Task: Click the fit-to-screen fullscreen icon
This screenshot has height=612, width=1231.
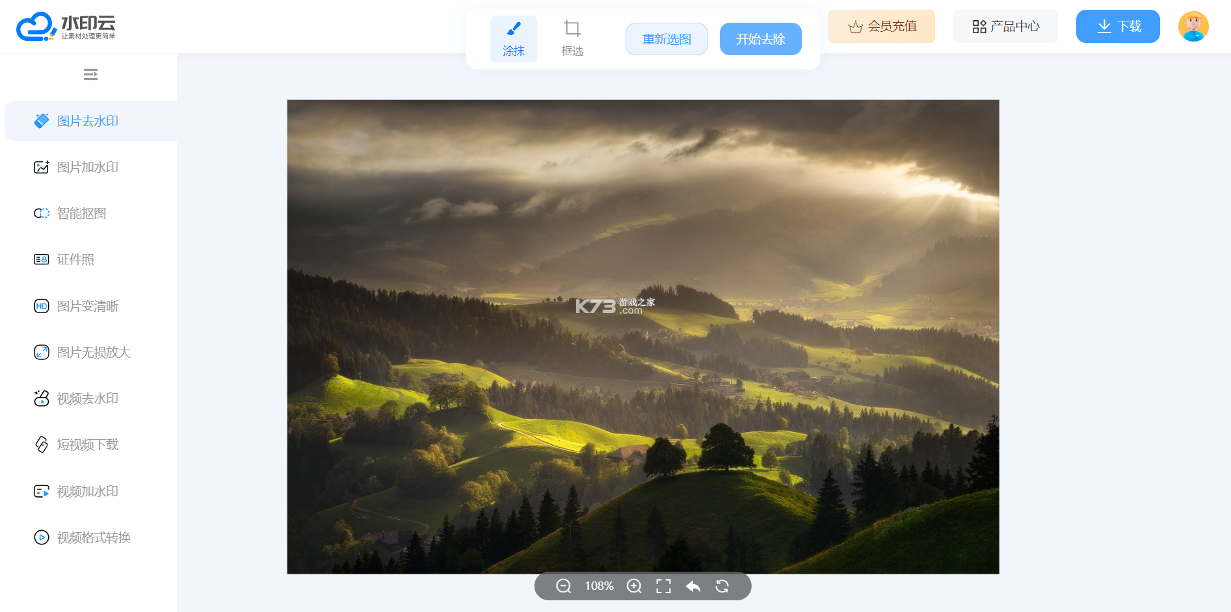Action: [663, 586]
